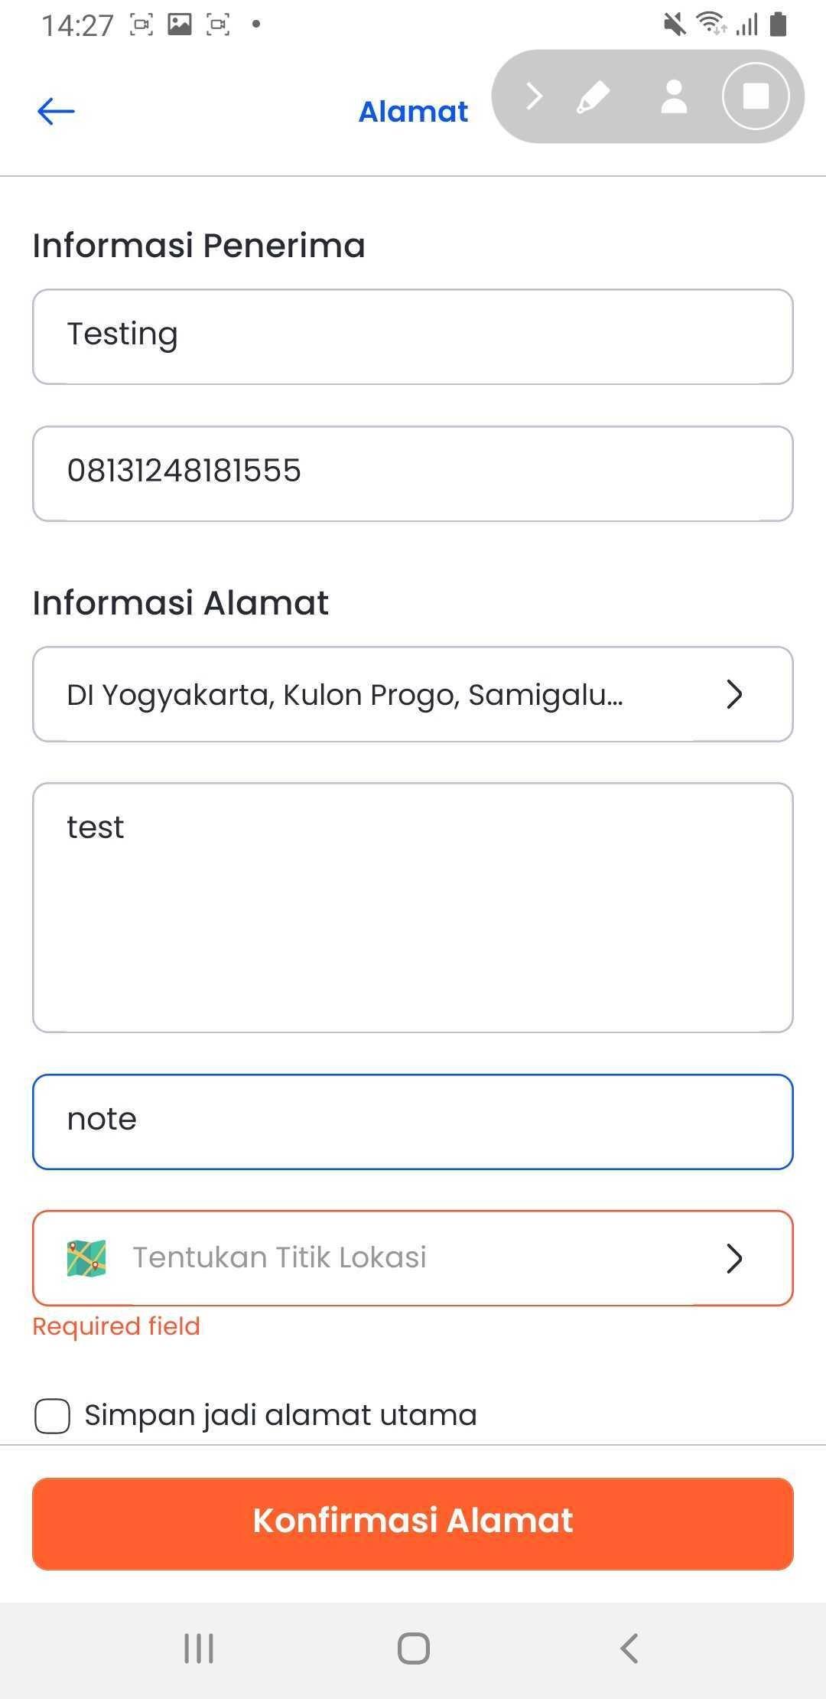Expand floating toolbar with chevron arrow
This screenshot has width=826, height=1699.
[x=534, y=97]
